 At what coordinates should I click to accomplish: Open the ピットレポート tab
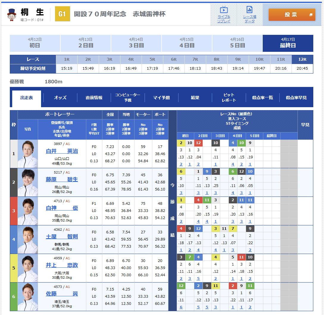(229, 98)
